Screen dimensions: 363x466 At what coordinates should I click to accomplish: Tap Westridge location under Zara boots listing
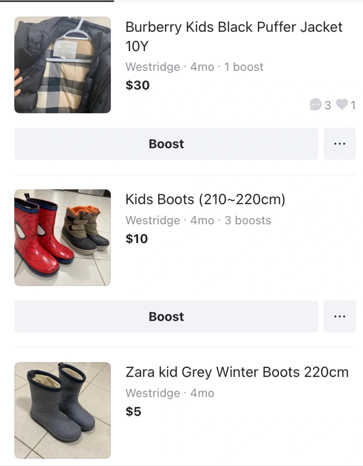tap(153, 393)
